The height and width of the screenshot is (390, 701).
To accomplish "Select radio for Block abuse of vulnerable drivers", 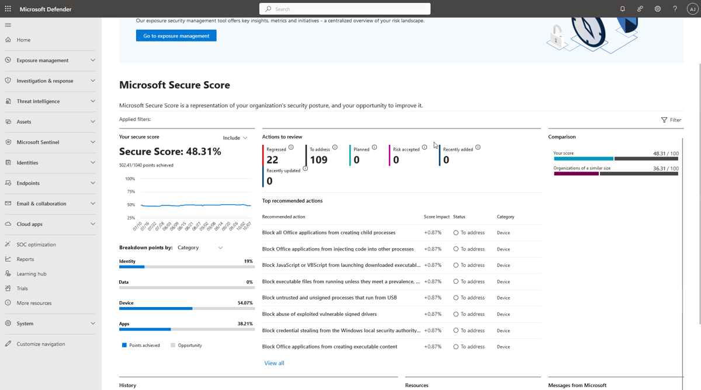I will (456, 314).
